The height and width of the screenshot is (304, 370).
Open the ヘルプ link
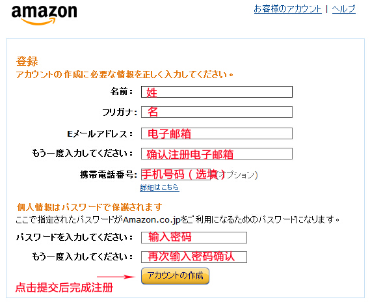click(x=344, y=9)
